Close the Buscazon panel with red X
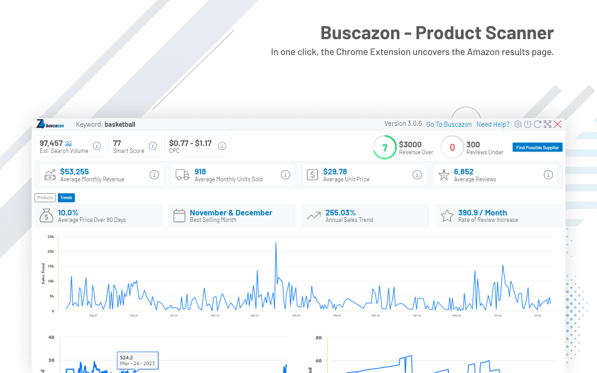Viewport: 597px width, 373px height. [557, 124]
